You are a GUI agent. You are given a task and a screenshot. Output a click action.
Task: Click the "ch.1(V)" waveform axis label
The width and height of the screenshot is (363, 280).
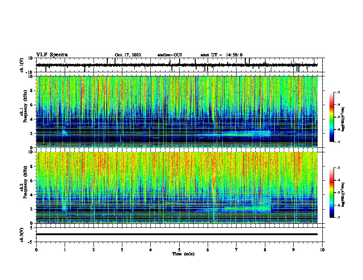point(22,65)
